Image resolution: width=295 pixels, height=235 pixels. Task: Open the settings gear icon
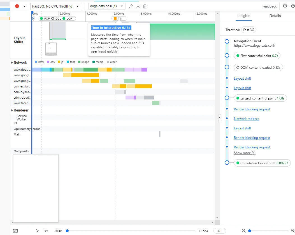(285, 6)
